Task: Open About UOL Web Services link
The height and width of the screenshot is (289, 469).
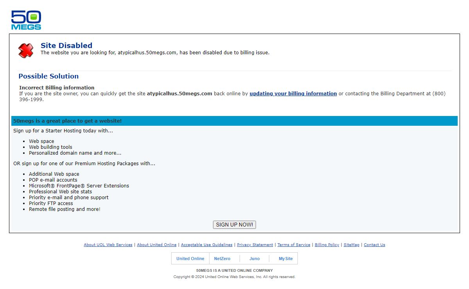Action: [x=108, y=245]
